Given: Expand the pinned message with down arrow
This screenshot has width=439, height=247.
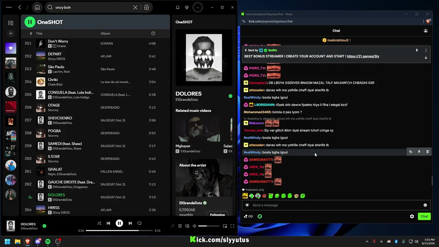Looking at the screenshot, I should tap(426, 58).
